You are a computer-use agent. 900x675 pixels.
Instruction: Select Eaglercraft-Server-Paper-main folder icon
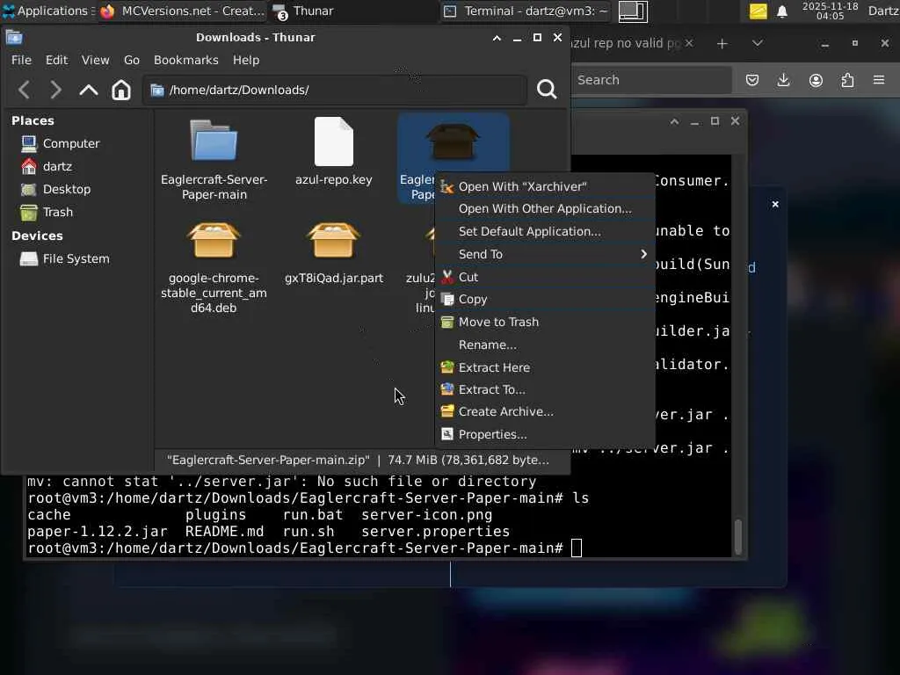click(x=214, y=140)
